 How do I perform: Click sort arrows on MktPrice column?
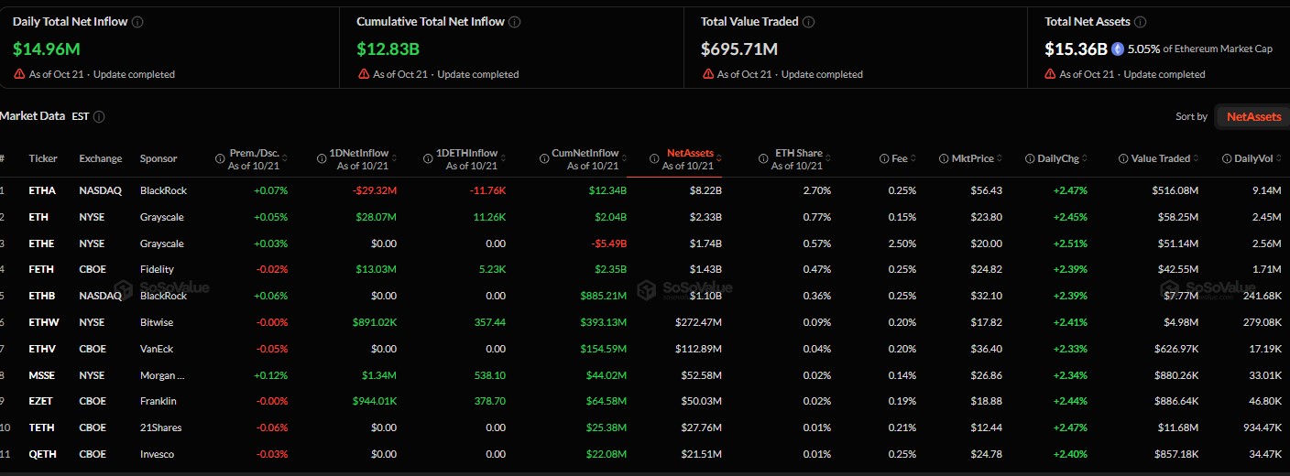1000,159
